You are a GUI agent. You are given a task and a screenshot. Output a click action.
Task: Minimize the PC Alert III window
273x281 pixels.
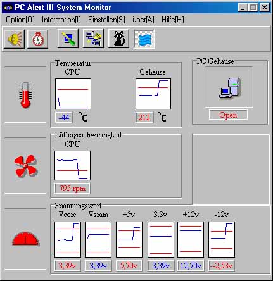tap(243, 8)
